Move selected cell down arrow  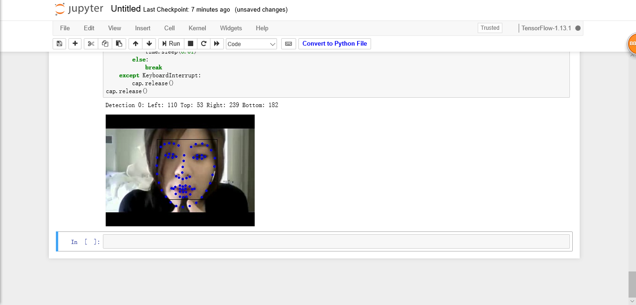(x=149, y=43)
